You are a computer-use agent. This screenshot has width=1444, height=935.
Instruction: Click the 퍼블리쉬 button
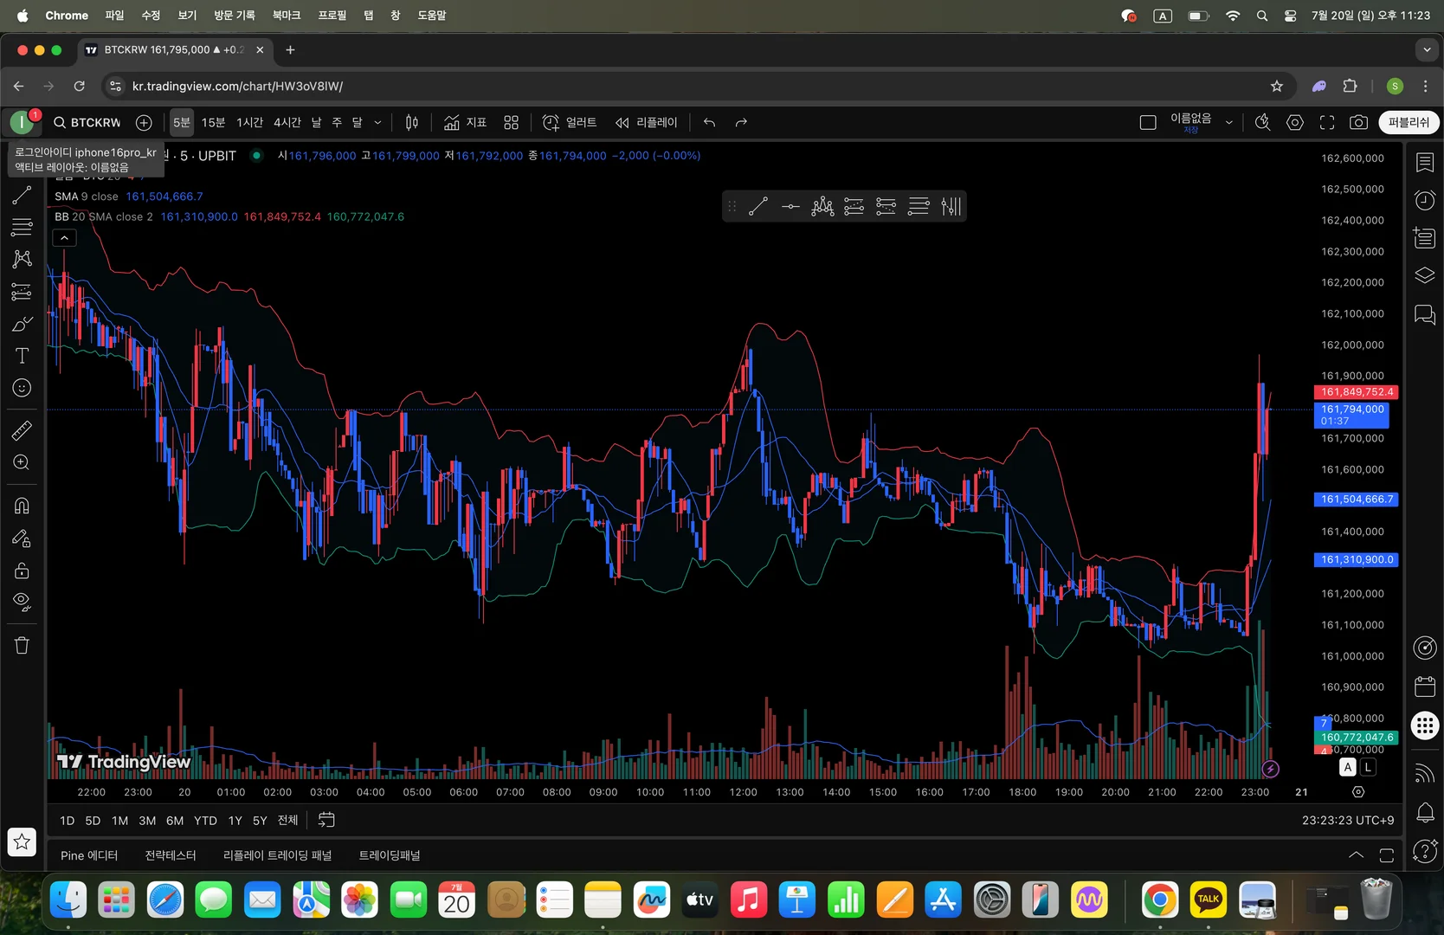pyautogui.click(x=1409, y=123)
